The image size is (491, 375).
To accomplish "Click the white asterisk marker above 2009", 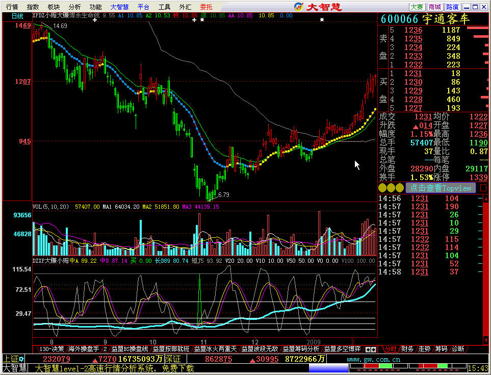I will pos(322,20).
